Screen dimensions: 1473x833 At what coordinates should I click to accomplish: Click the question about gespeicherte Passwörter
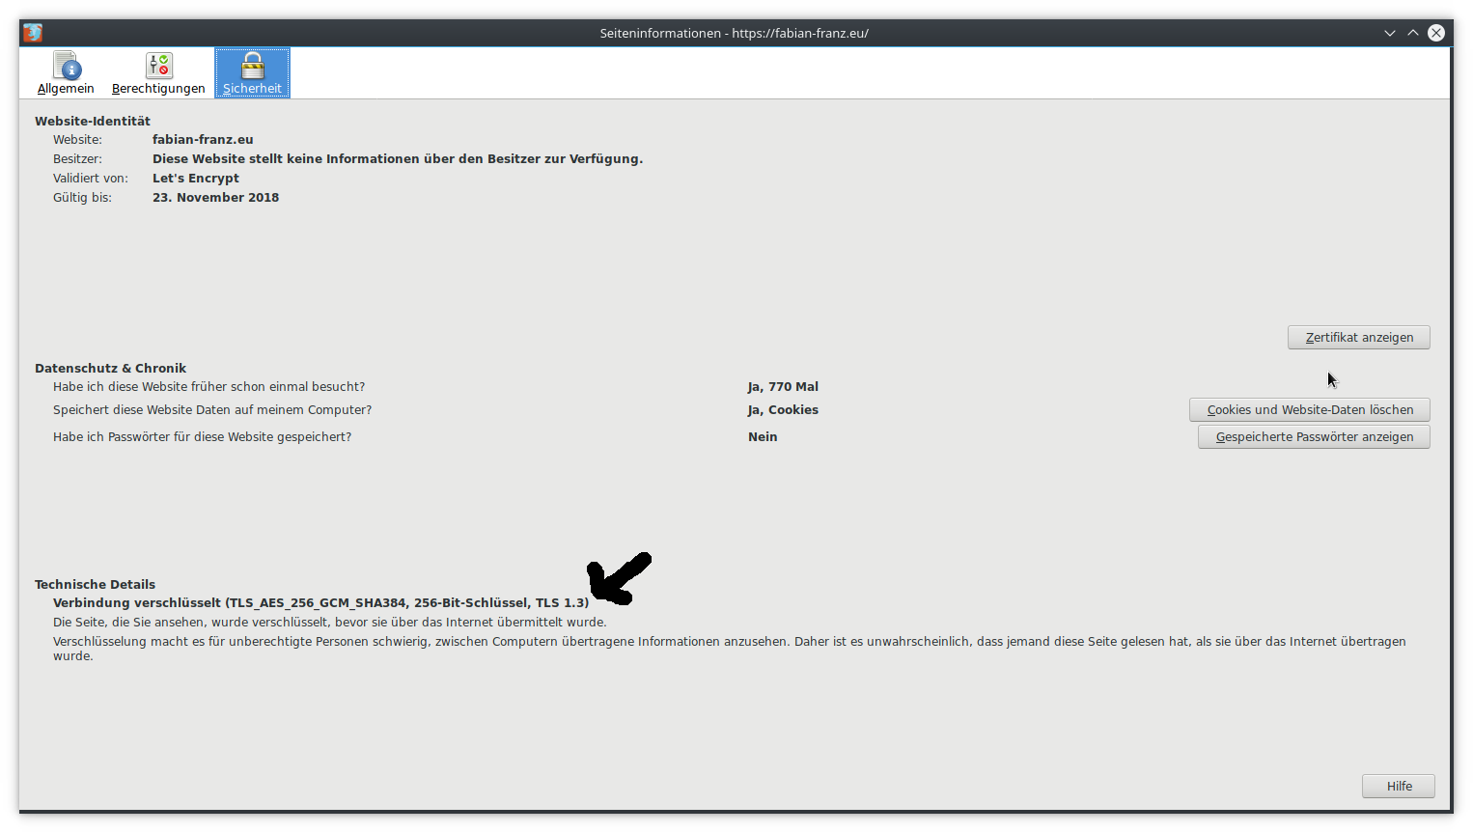(x=202, y=436)
